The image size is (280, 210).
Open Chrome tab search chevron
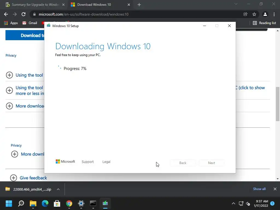[236, 4]
